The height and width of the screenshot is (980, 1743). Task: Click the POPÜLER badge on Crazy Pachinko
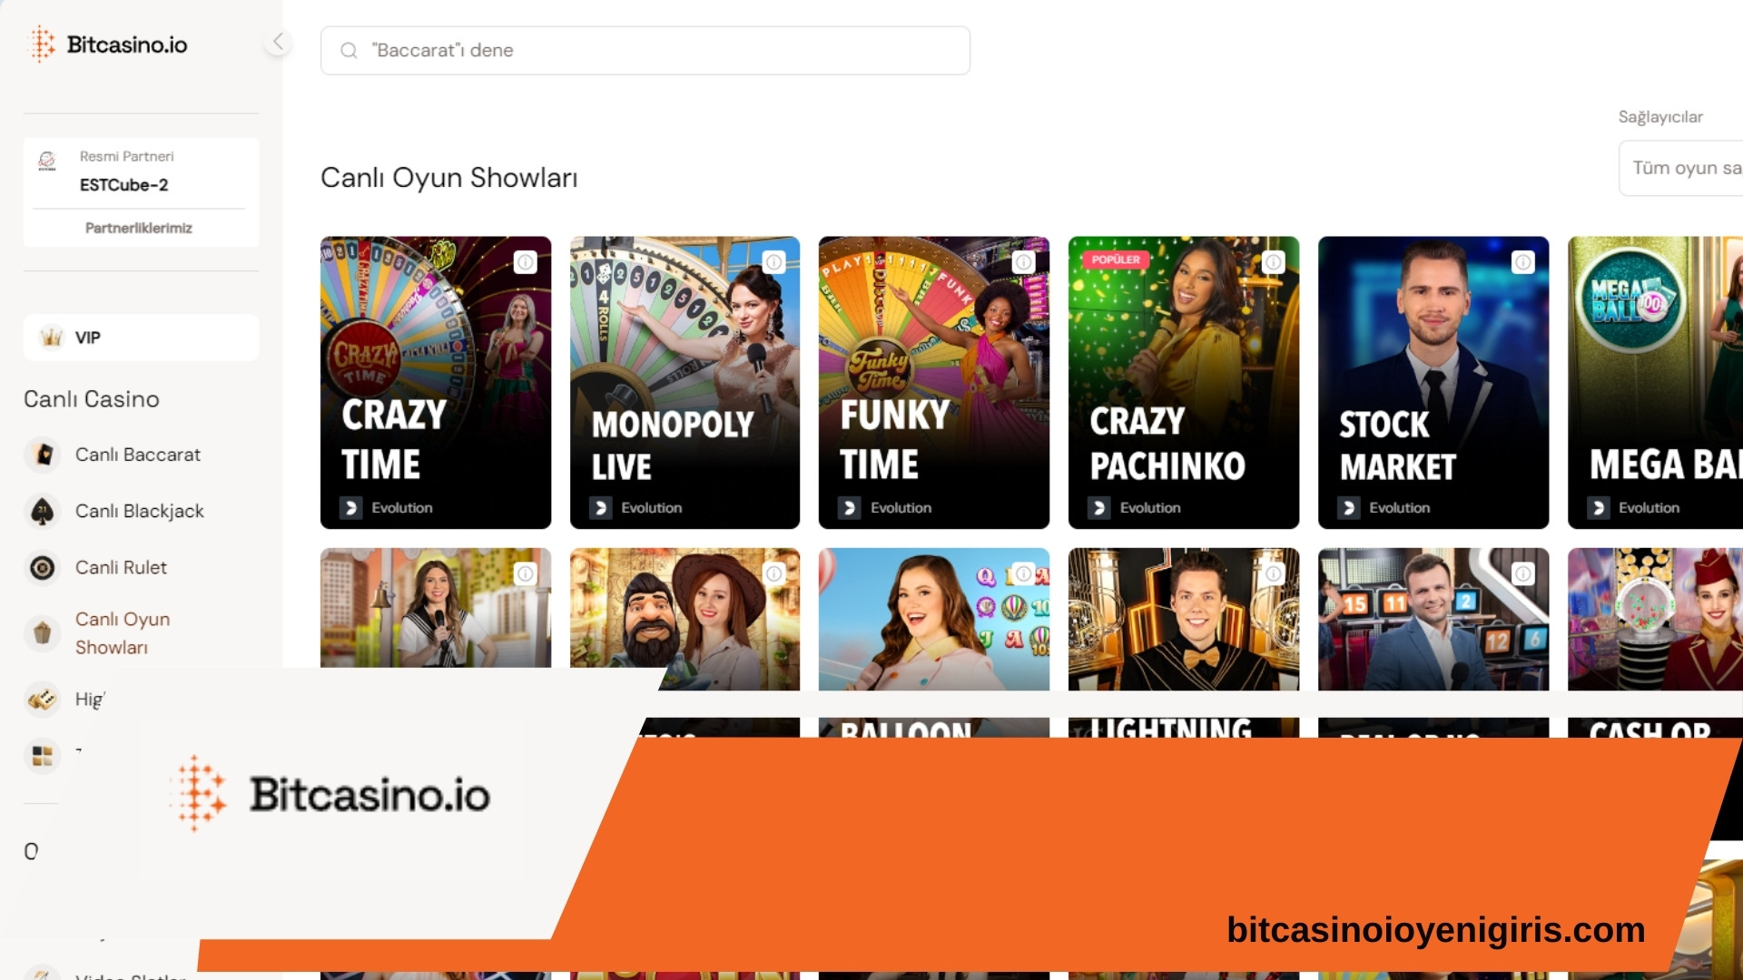1116,260
